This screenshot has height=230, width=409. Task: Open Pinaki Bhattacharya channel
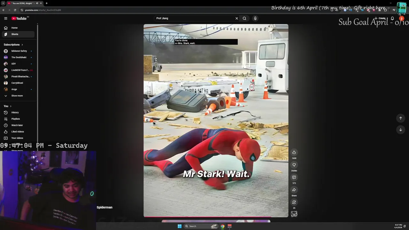pos(18,77)
